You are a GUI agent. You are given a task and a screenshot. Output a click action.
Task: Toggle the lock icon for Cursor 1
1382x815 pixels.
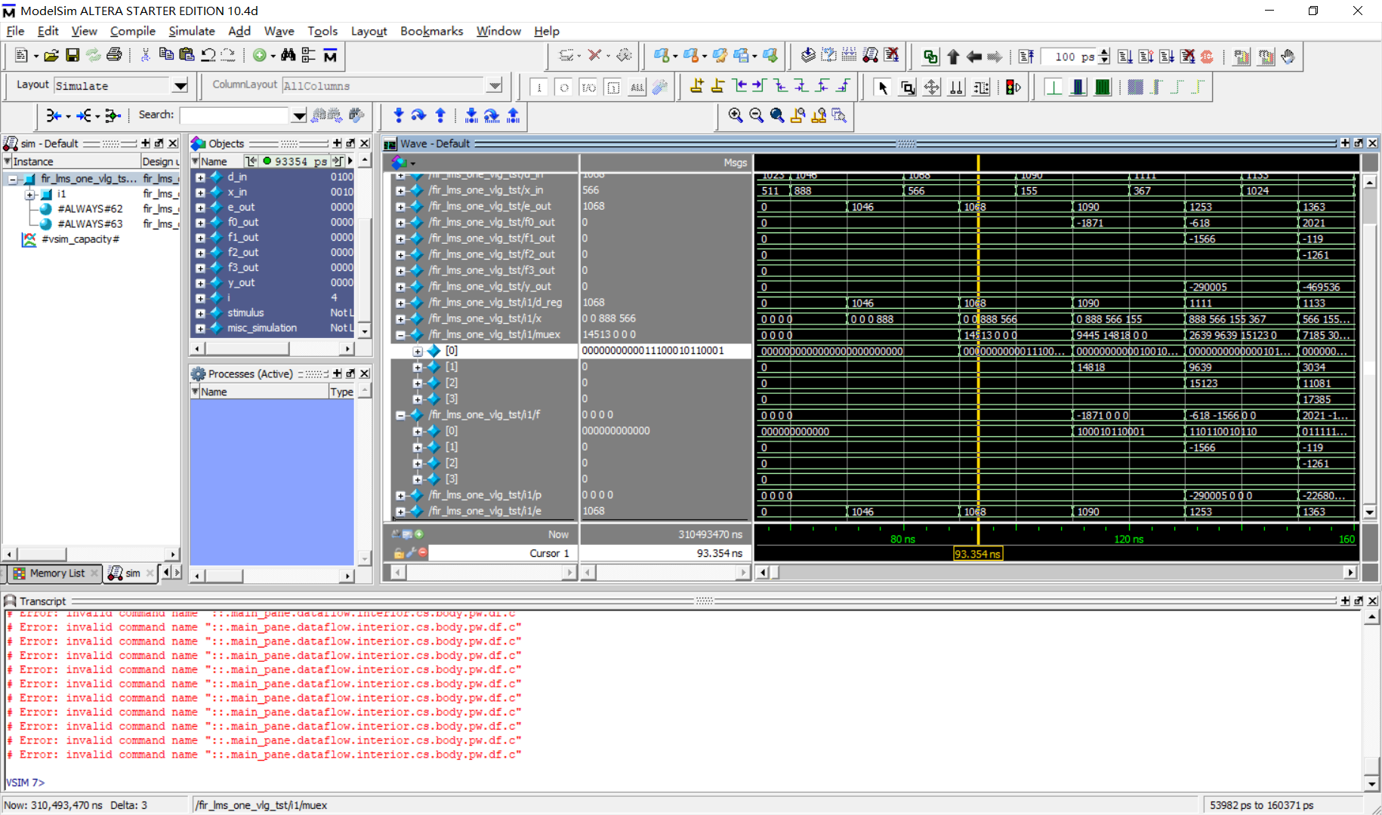398,553
